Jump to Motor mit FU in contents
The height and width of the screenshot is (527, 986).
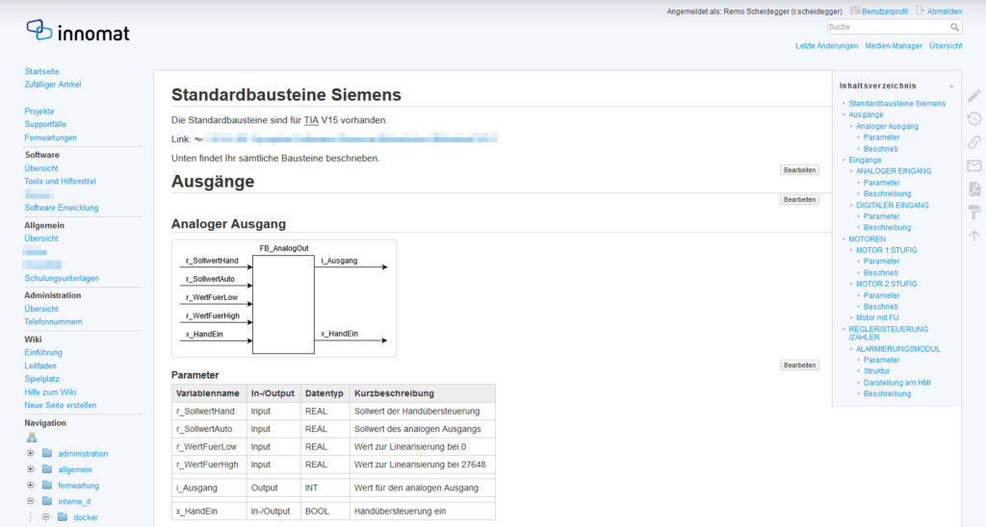pos(877,317)
